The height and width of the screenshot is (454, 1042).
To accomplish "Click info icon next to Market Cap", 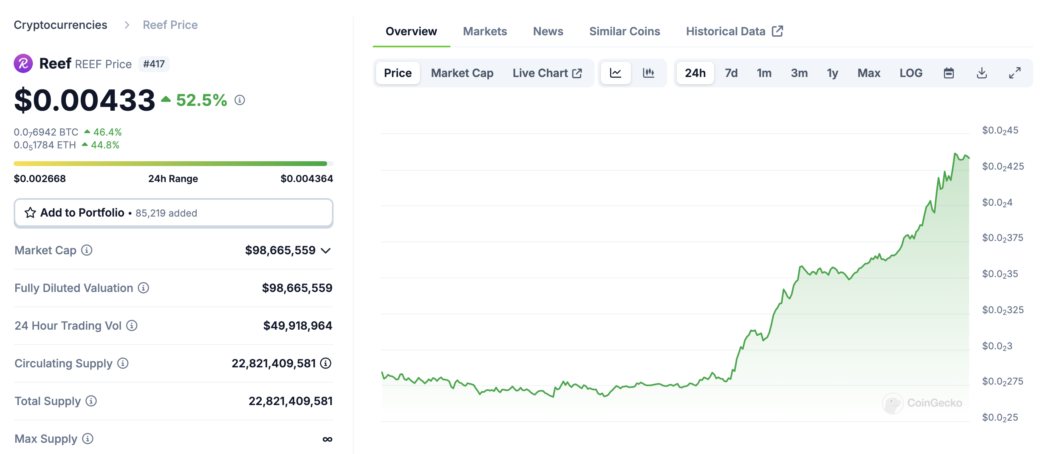I will 87,250.
